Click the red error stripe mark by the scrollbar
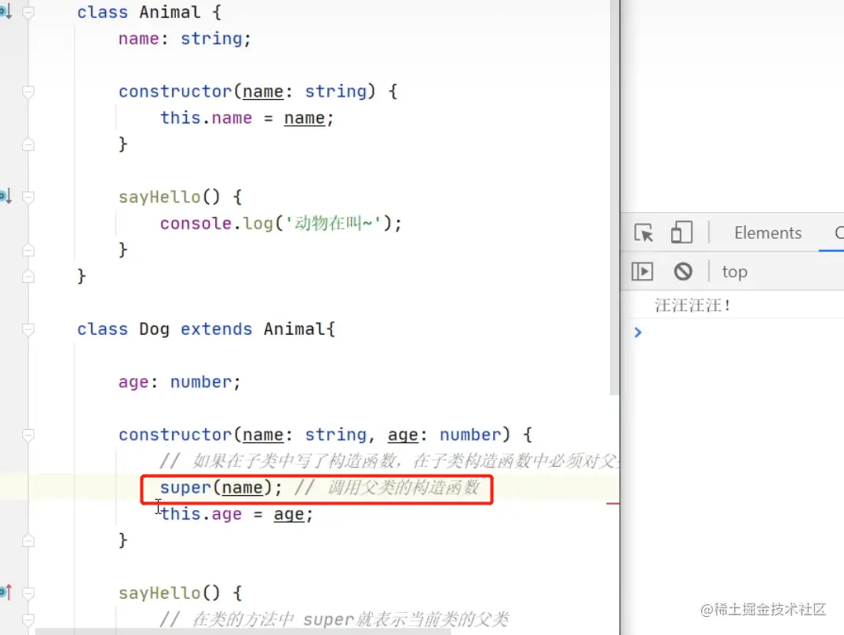Screen dimensions: 844x635 tap(612, 504)
